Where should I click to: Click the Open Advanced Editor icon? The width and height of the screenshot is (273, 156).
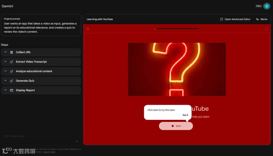tap(221, 19)
